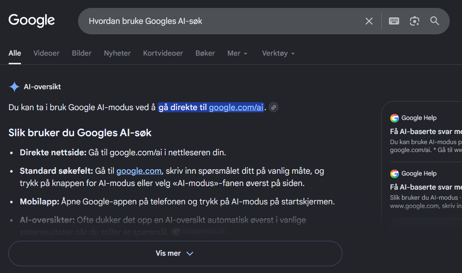Viewport: 462px width, 273px height.
Task: Select the Alle tab
Action: coord(15,53)
